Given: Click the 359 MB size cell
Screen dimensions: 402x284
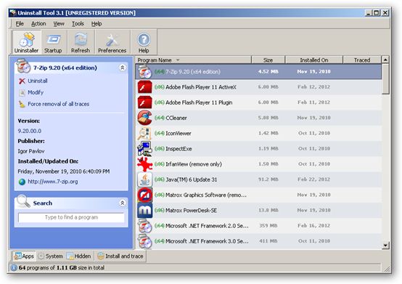Looking at the screenshot, I should pyautogui.click(x=268, y=225).
